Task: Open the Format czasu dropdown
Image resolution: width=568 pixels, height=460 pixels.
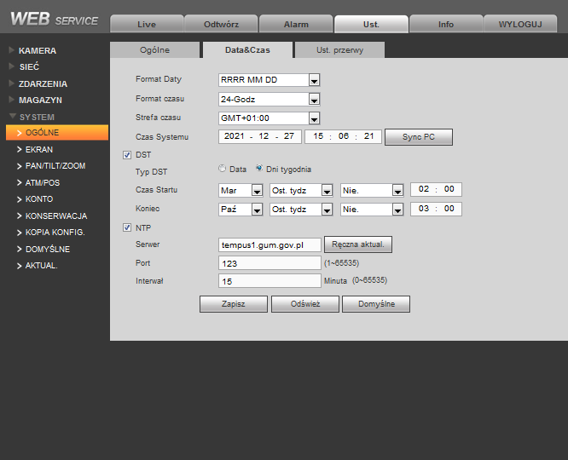Action: click(x=270, y=99)
